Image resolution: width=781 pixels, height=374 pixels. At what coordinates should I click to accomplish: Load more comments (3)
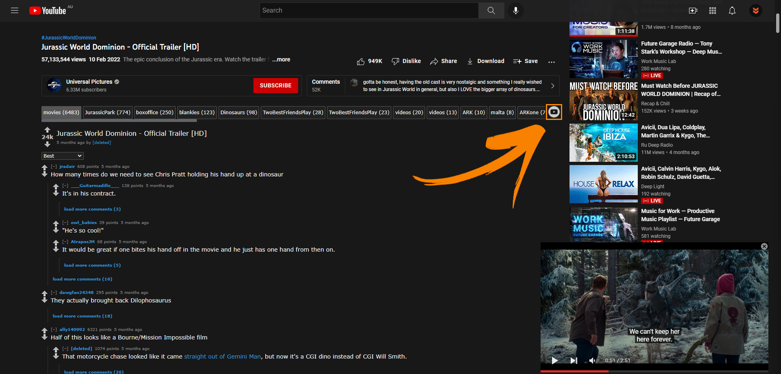pos(92,209)
